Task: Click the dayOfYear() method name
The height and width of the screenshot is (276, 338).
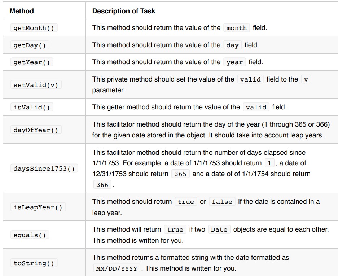Action: tap(36, 130)
